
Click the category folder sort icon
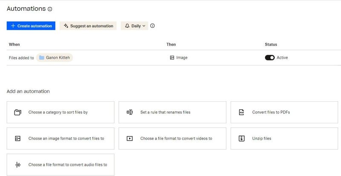[17, 112]
